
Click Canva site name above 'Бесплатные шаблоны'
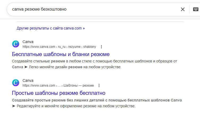coord(28,42)
